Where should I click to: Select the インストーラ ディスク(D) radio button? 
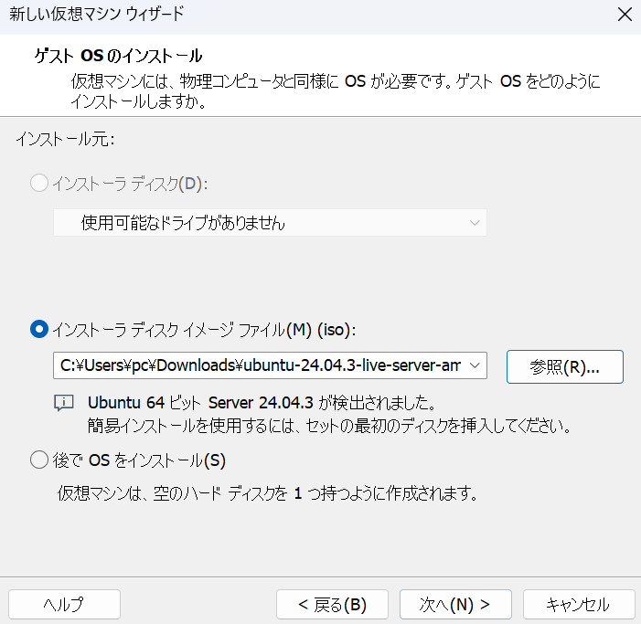pos(39,184)
